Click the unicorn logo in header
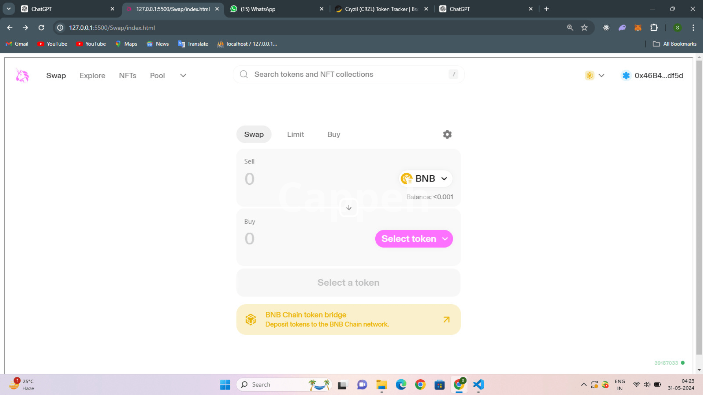Image resolution: width=703 pixels, height=395 pixels. (x=22, y=76)
